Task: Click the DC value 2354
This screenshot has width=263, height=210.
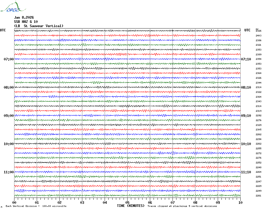Action: (258, 59)
